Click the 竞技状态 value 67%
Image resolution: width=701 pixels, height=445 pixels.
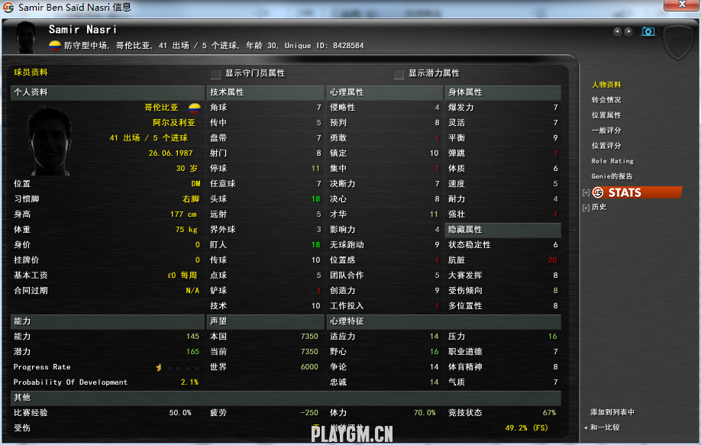click(x=550, y=413)
